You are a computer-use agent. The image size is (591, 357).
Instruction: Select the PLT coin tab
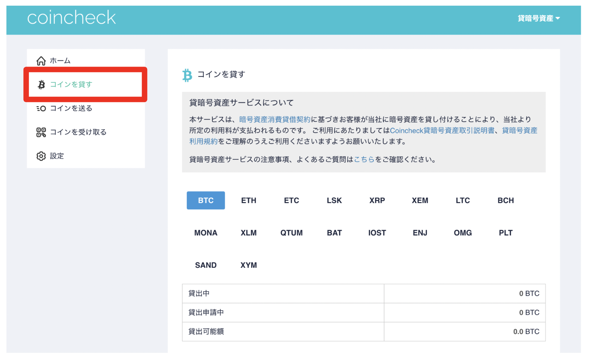506,233
